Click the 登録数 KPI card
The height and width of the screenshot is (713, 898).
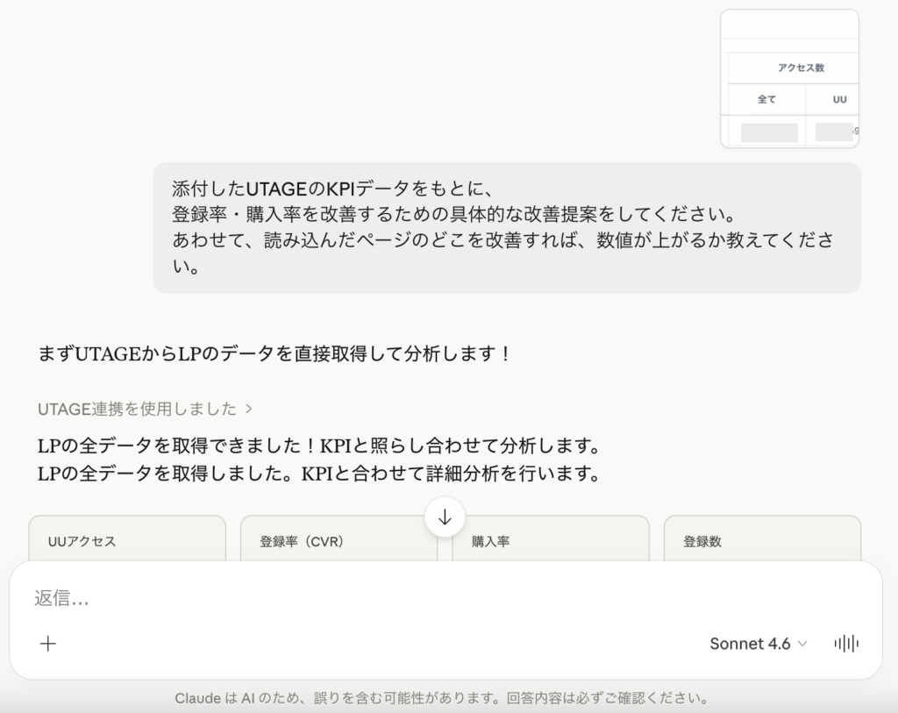(x=762, y=541)
